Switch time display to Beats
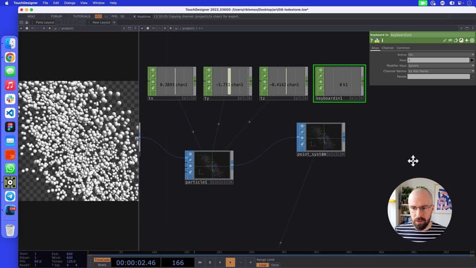 pos(102,265)
